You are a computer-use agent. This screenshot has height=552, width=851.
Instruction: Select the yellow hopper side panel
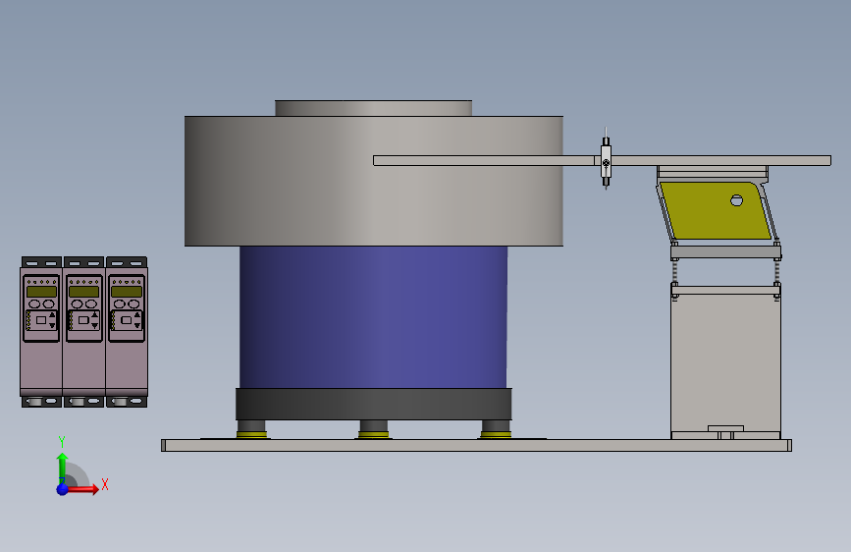[715, 211]
